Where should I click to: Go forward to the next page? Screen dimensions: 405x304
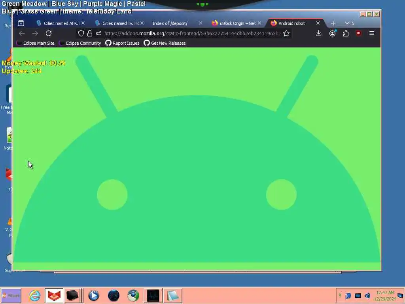[x=35, y=33]
